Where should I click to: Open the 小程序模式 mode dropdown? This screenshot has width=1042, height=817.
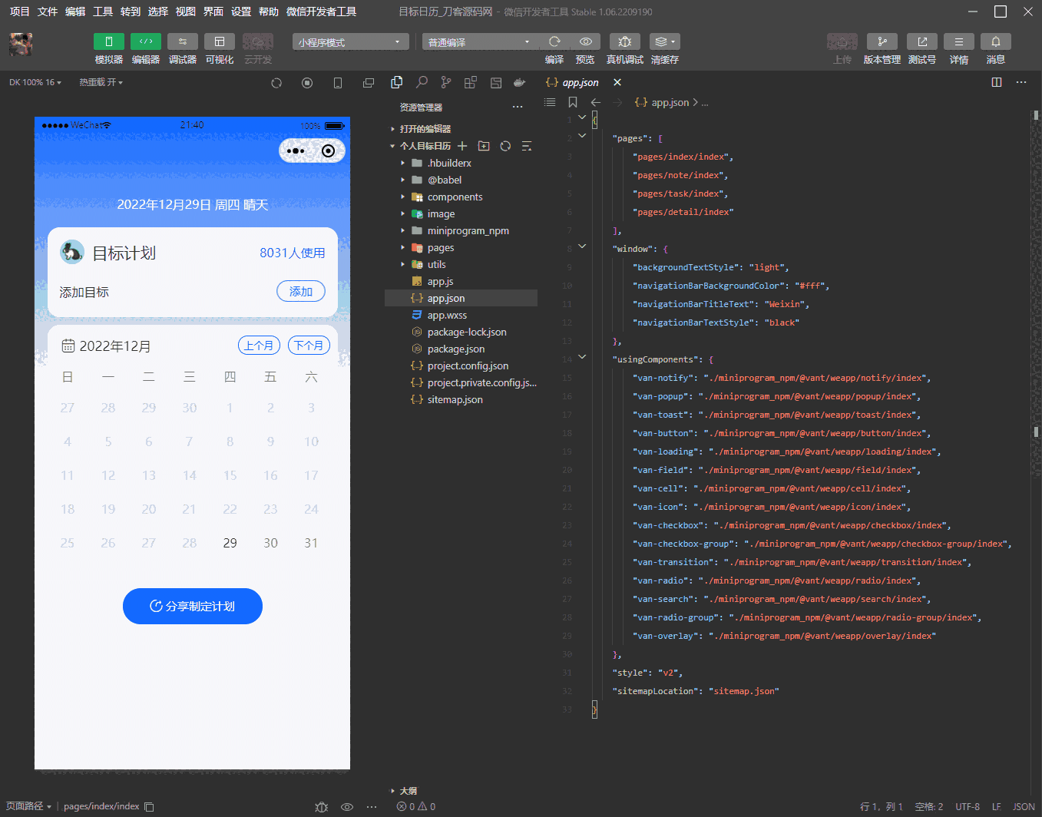pyautogui.click(x=350, y=42)
